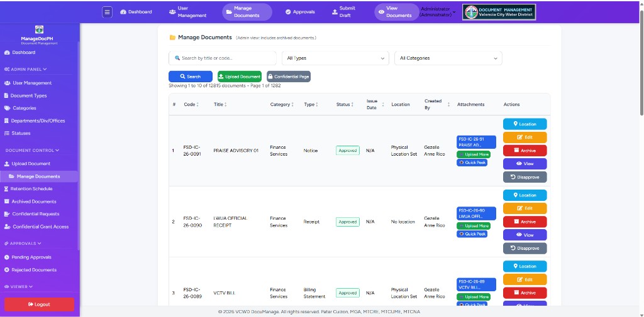
Task: Click Upload More for PRAISE ADVISORY 01
Action: coord(474,154)
